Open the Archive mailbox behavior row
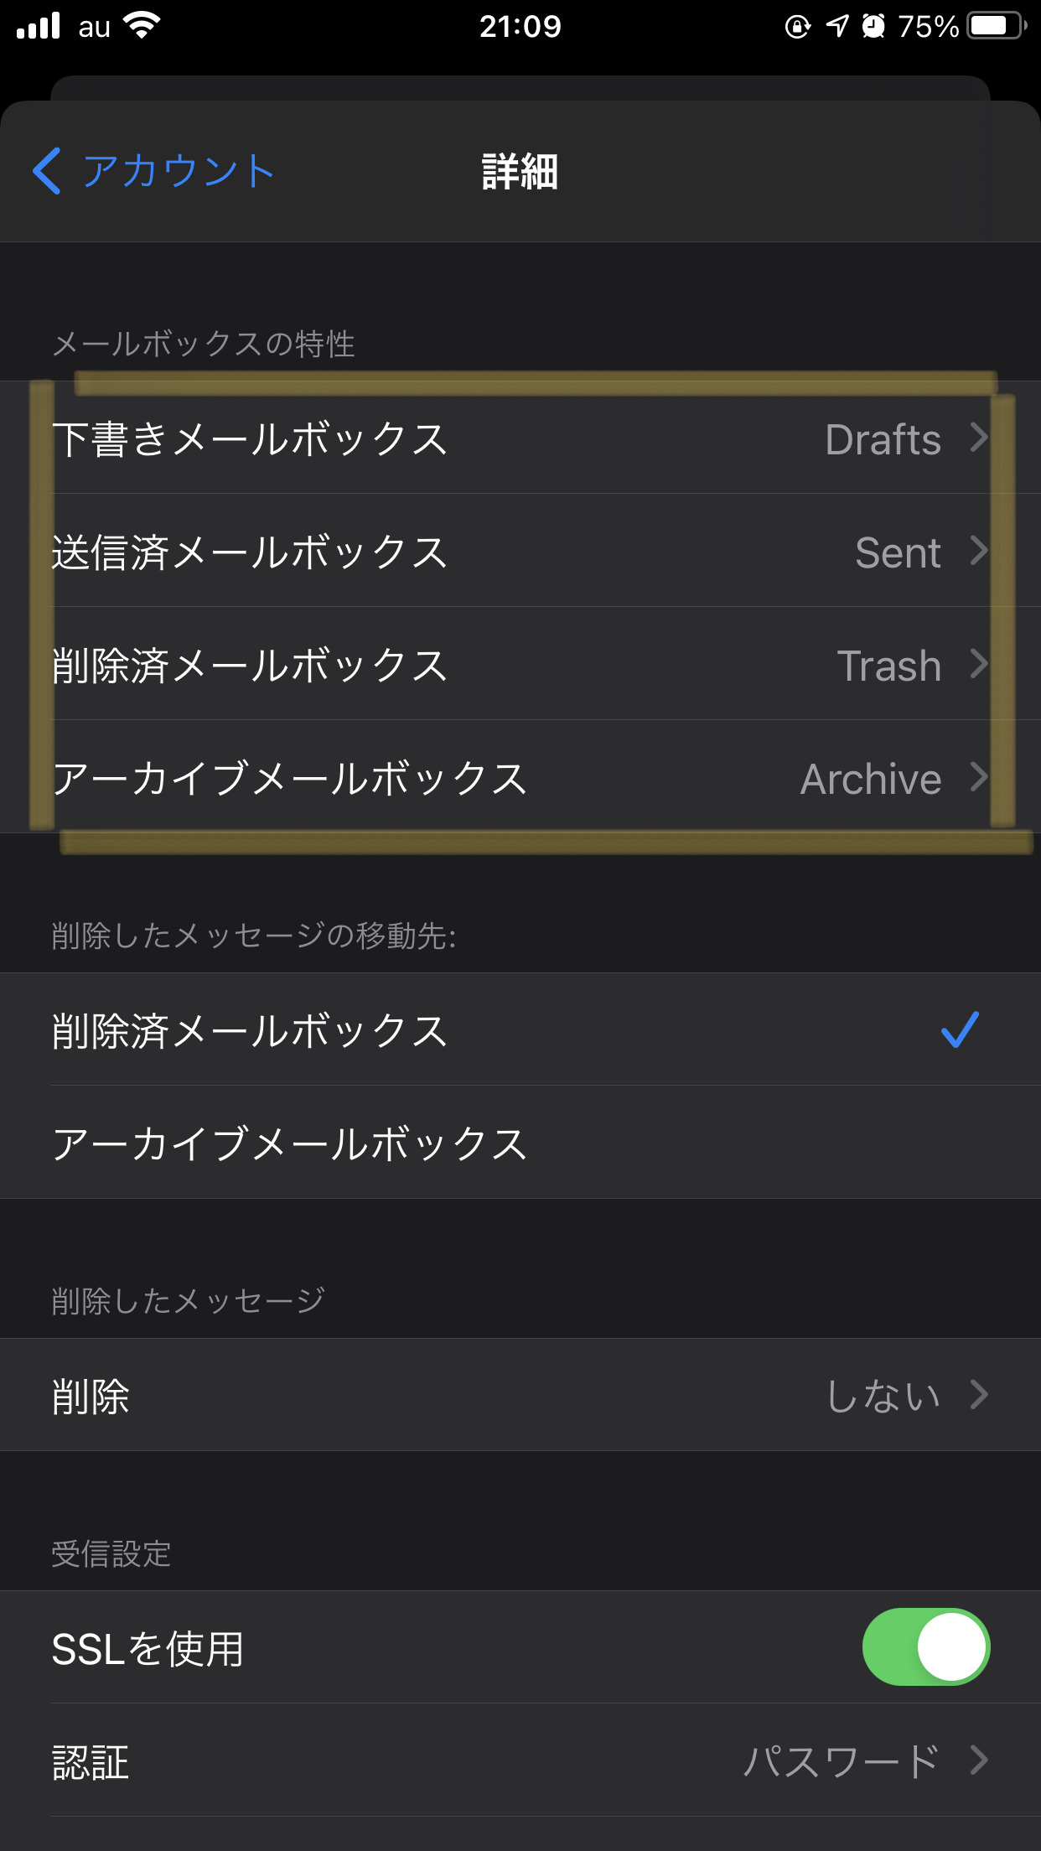Screen dimensions: 1041x1851 (520, 778)
